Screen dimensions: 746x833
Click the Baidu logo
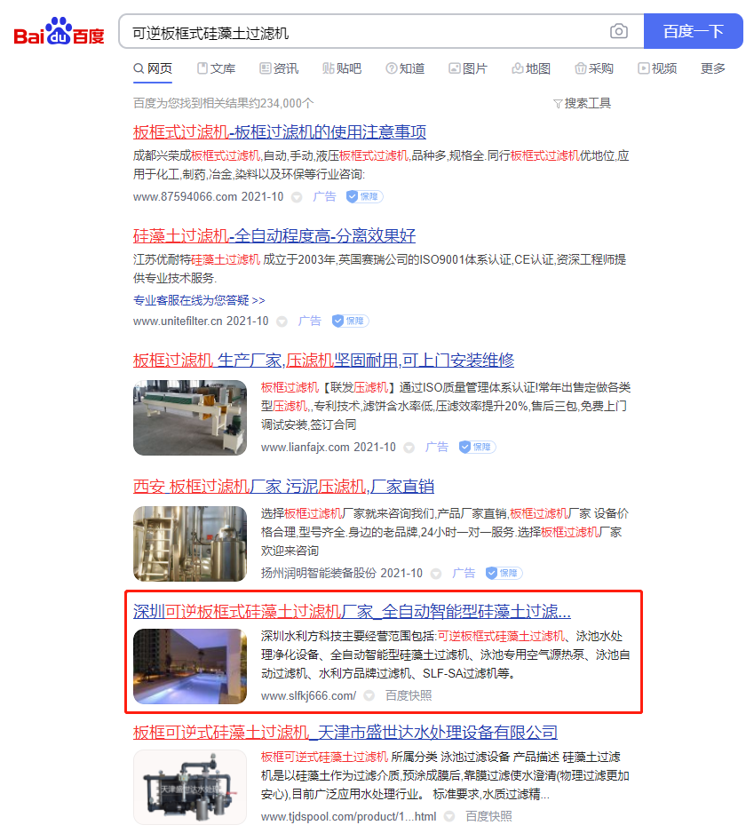click(59, 31)
